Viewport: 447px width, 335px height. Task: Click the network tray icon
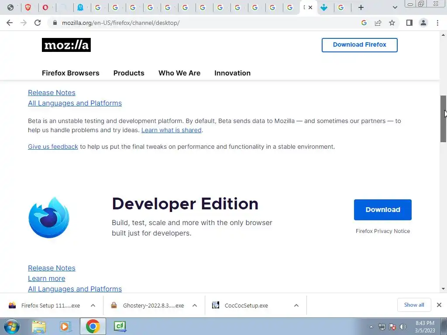click(382, 327)
